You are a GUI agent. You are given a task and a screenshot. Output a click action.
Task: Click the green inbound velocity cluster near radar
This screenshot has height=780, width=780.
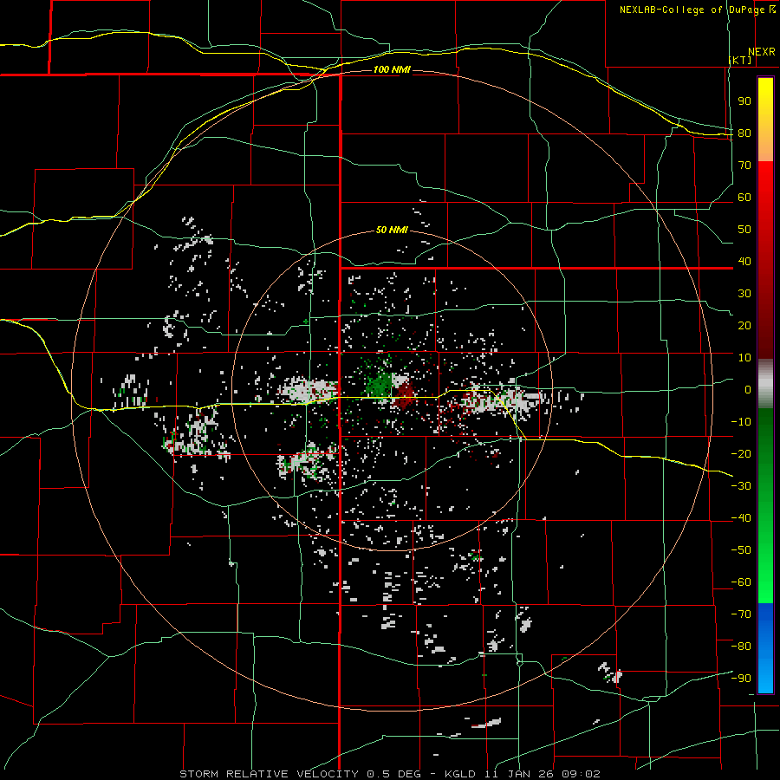[x=380, y=385]
